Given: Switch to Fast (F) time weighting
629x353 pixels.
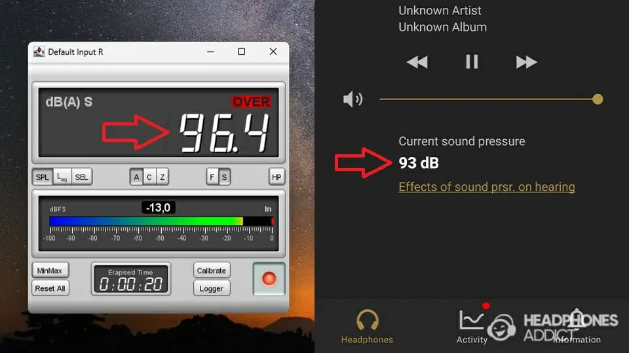Looking at the screenshot, I should [x=212, y=177].
